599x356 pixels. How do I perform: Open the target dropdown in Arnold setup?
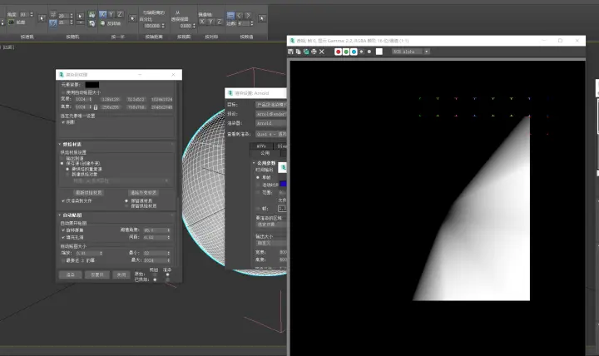pos(271,105)
